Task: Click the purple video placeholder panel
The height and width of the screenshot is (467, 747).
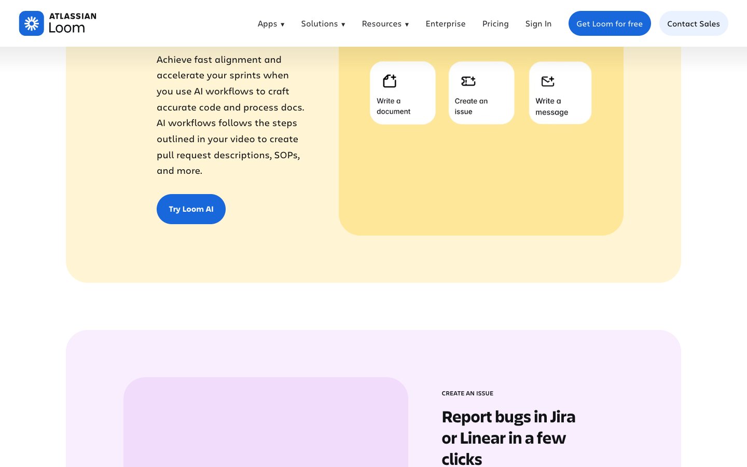Action: pos(266,423)
